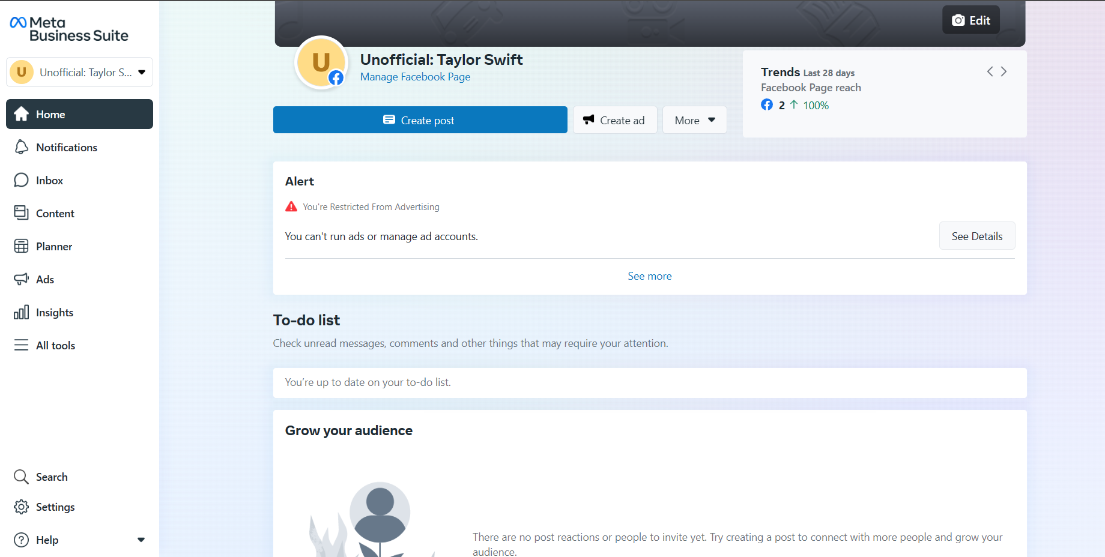Click the Inbox speech bubble icon
This screenshot has height=557, width=1105.
click(x=22, y=180)
